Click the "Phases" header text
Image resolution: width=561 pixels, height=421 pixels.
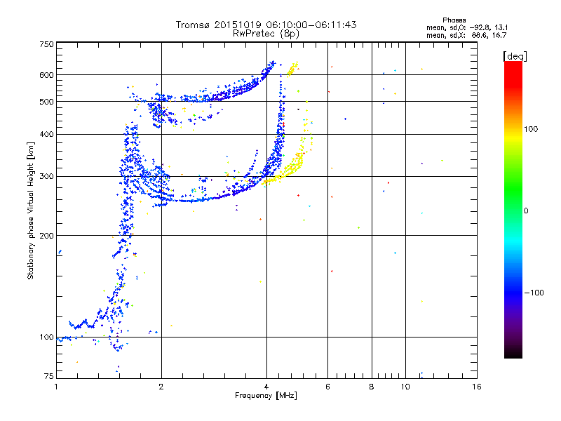[x=454, y=20]
